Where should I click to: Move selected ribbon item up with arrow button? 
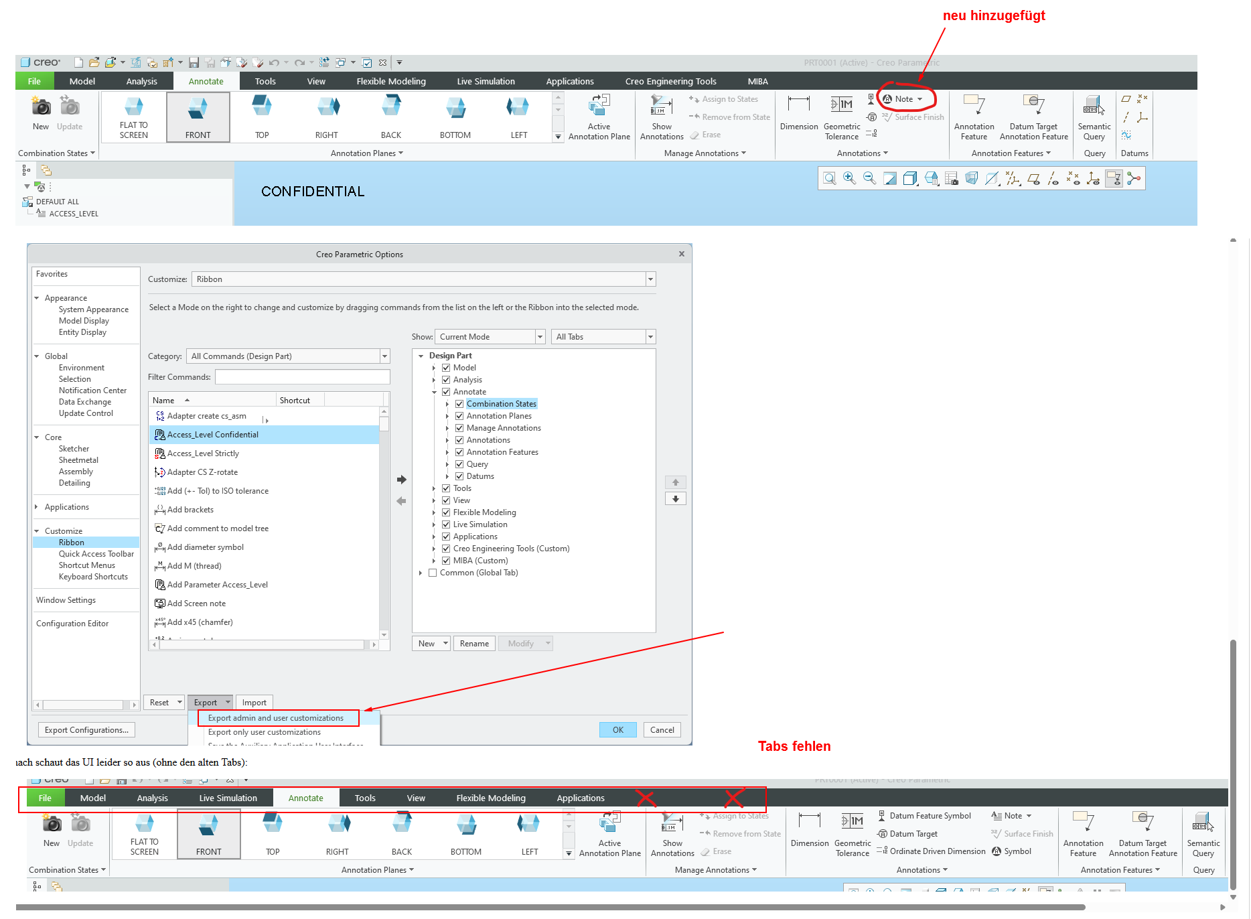click(x=676, y=482)
